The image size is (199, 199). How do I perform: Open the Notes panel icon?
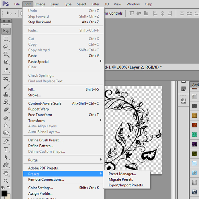[183, 89]
